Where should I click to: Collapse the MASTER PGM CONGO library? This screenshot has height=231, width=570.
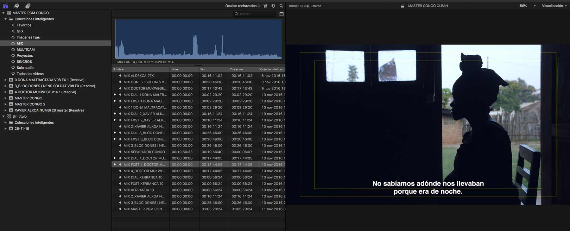(x=3, y=13)
